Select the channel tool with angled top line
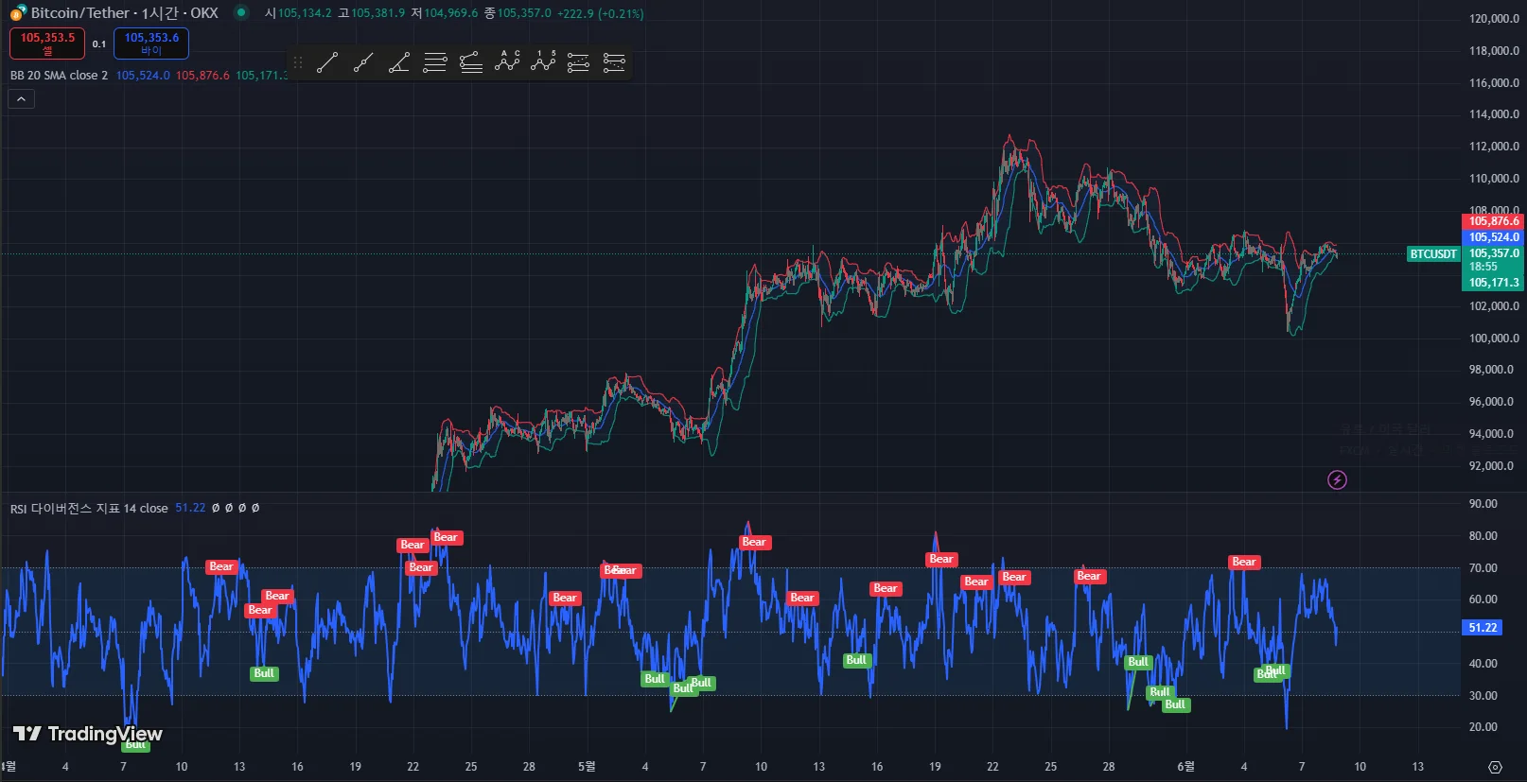 [x=471, y=63]
